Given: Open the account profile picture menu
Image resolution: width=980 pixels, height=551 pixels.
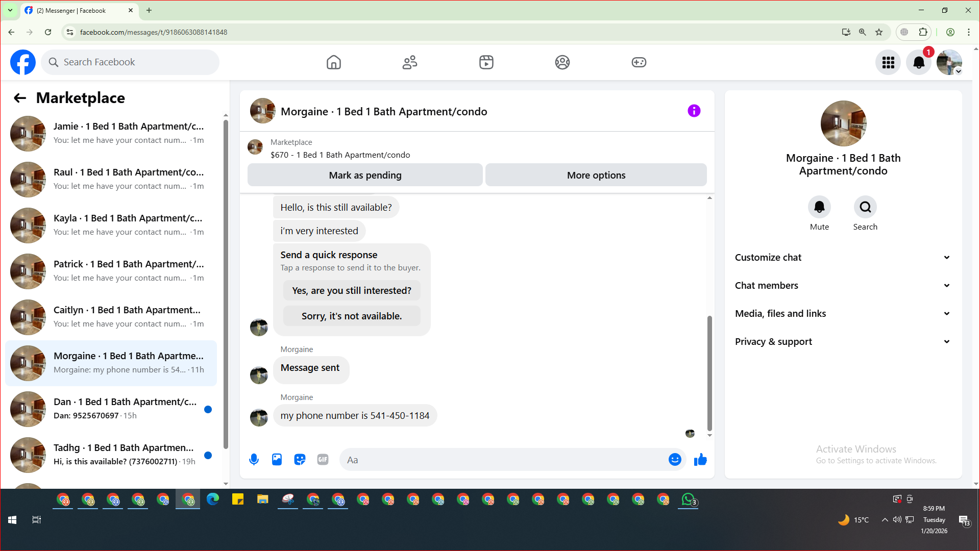Looking at the screenshot, I should (949, 62).
